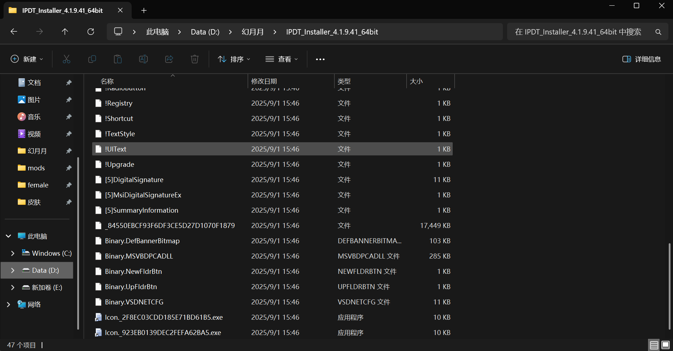
Task: Open the pinned 幻月月 folder in sidebar
Action: (37, 151)
